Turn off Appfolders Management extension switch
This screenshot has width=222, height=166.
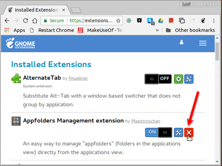tap(159, 132)
